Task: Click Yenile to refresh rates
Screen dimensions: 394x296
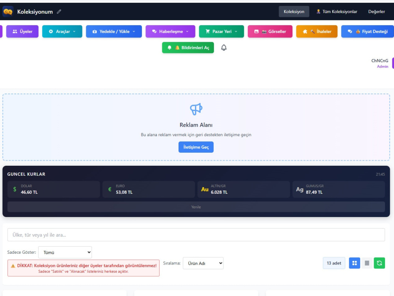Action: 196,207
